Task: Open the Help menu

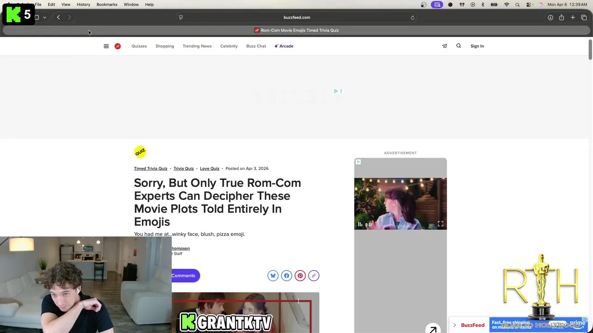Action: click(x=149, y=5)
